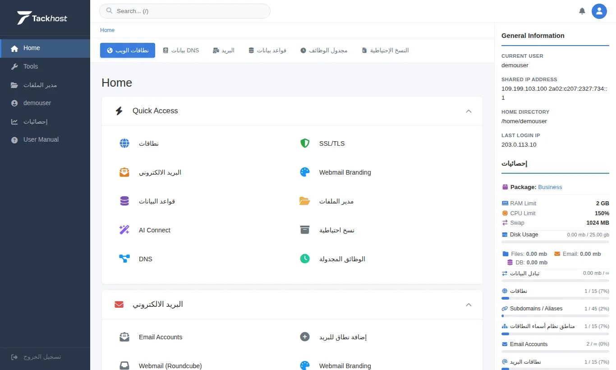The width and height of the screenshot is (616, 370).
Task: Click the Home breadcrumb link
Action: (x=107, y=30)
